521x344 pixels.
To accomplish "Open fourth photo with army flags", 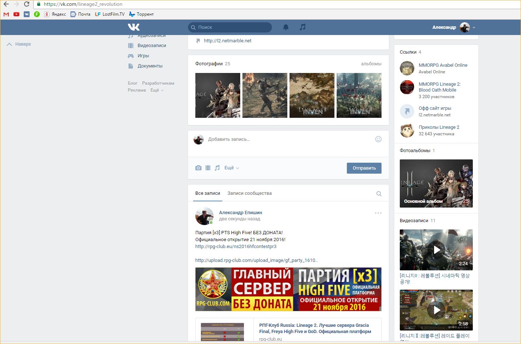I will [359, 95].
